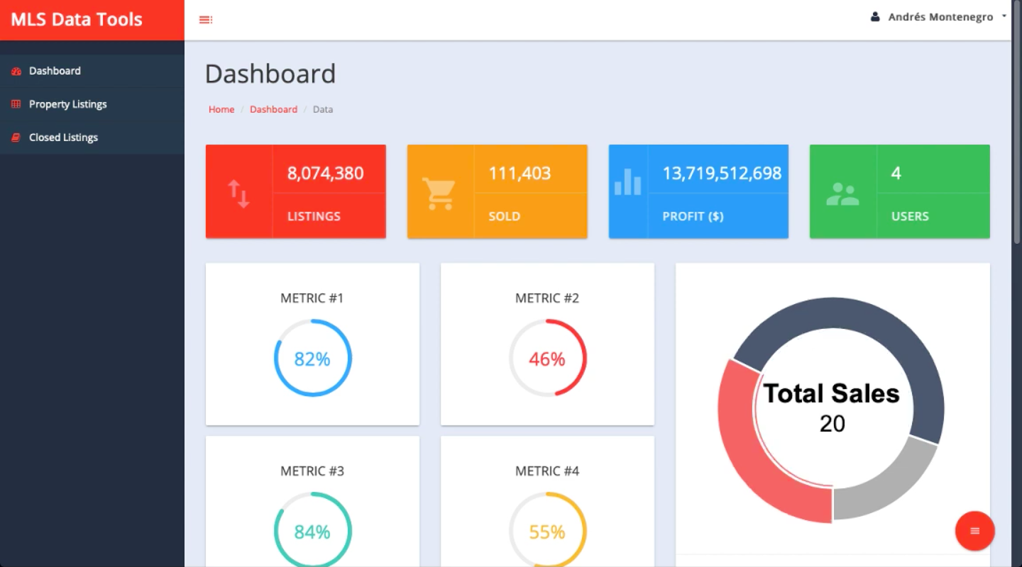
Task: Click the USERS label on the green card
Action: (x=910, y=216)
